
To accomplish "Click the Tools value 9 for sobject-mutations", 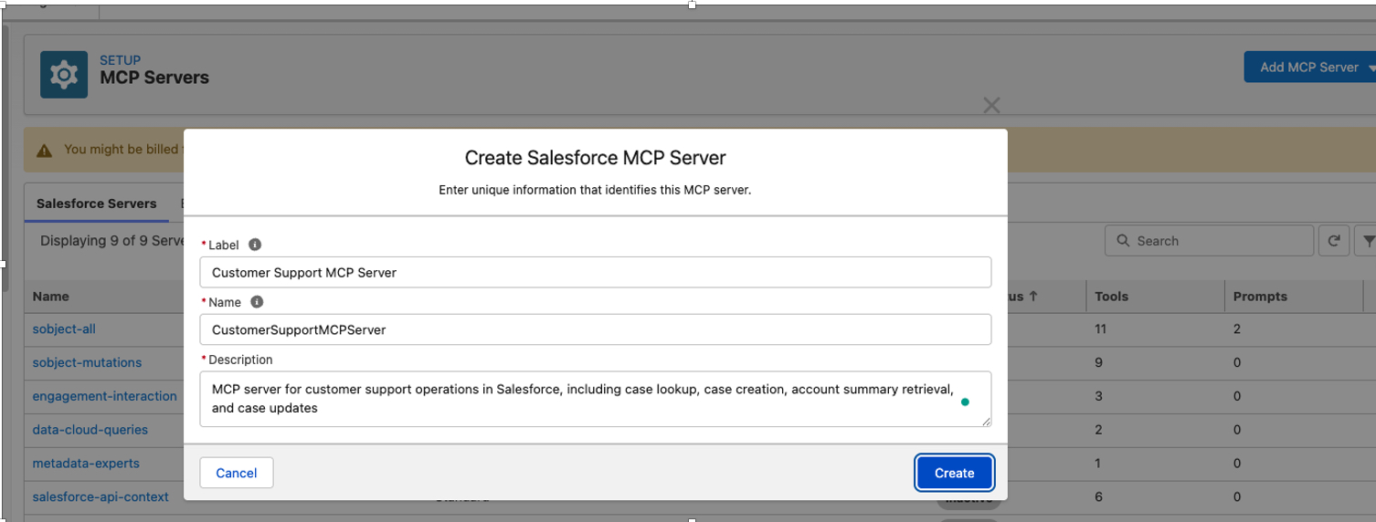I will (1099, 362).
